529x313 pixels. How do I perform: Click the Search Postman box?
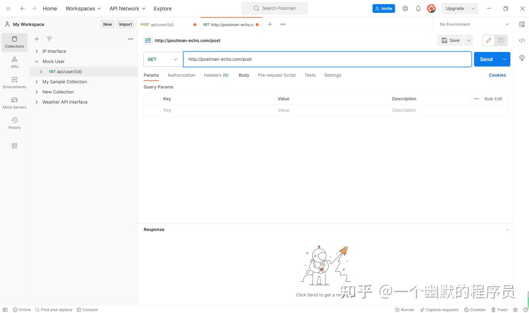click(274, 8)
